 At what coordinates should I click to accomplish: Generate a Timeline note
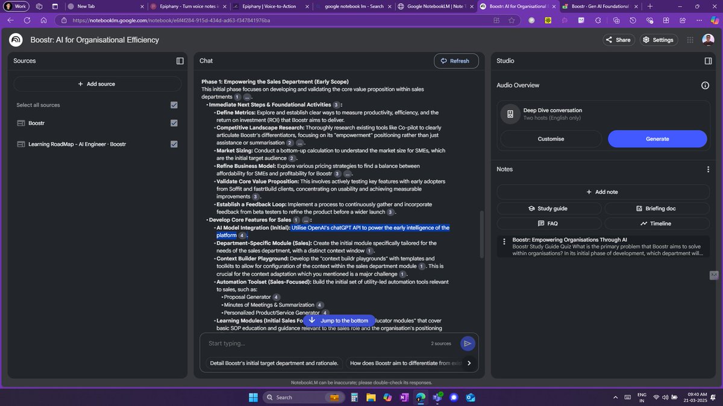657,223
